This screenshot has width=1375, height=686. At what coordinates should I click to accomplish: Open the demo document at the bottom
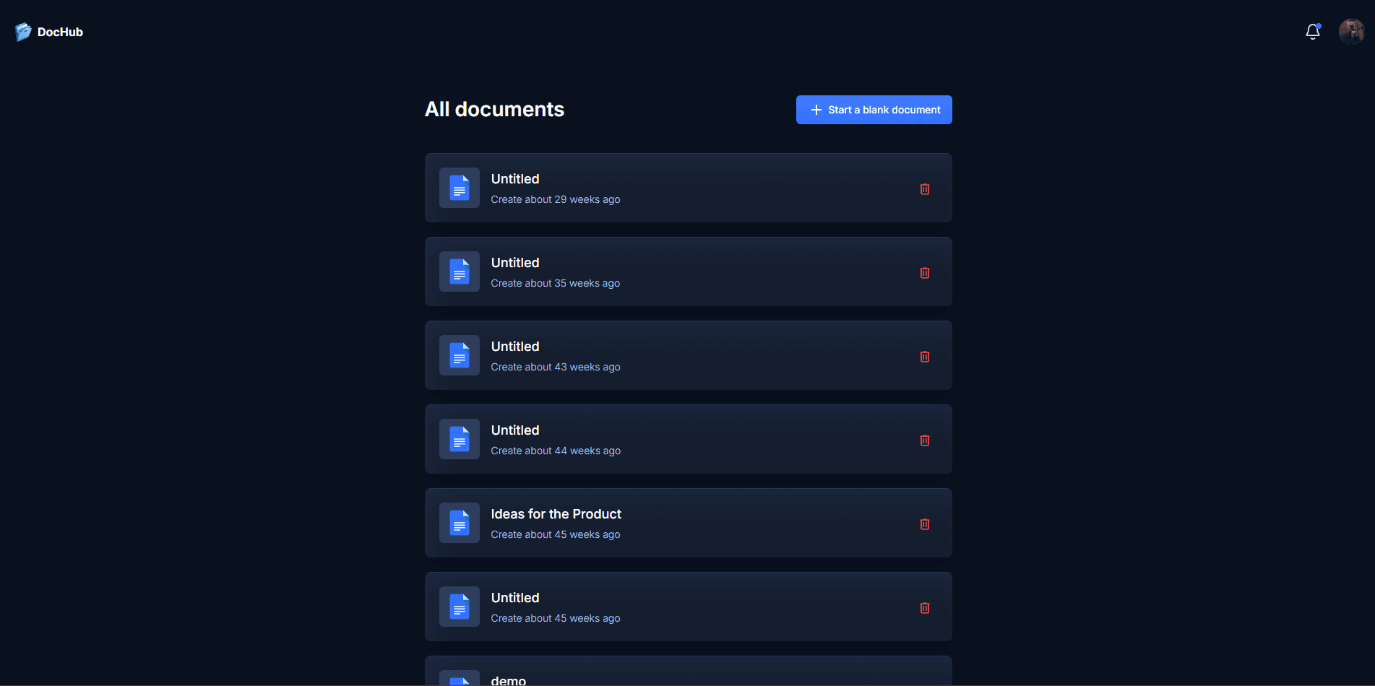509,680
